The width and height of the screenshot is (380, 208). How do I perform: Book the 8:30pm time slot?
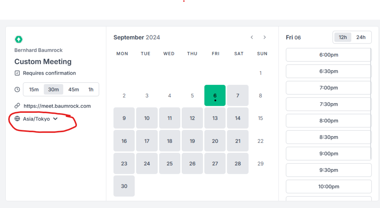point(328,137)
